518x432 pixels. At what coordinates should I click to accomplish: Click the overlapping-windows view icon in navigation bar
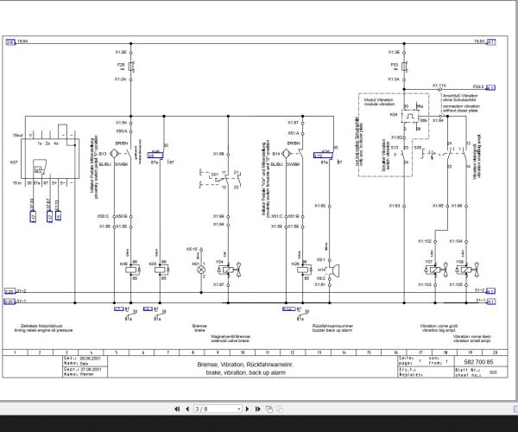[x=268, y=409]
